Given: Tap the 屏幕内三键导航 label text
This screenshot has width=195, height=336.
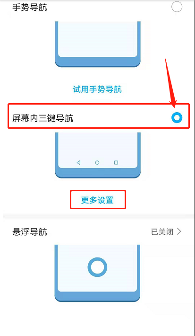Looking at the screenshot, I should click(42, 118).
